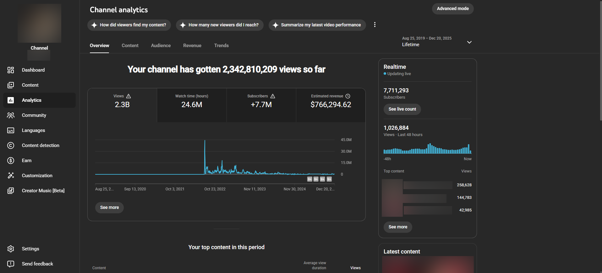Image resolution: width=602 pixels, height=273 pixels.
Task: Open the Creator Music icon
Action: [11, 191]
